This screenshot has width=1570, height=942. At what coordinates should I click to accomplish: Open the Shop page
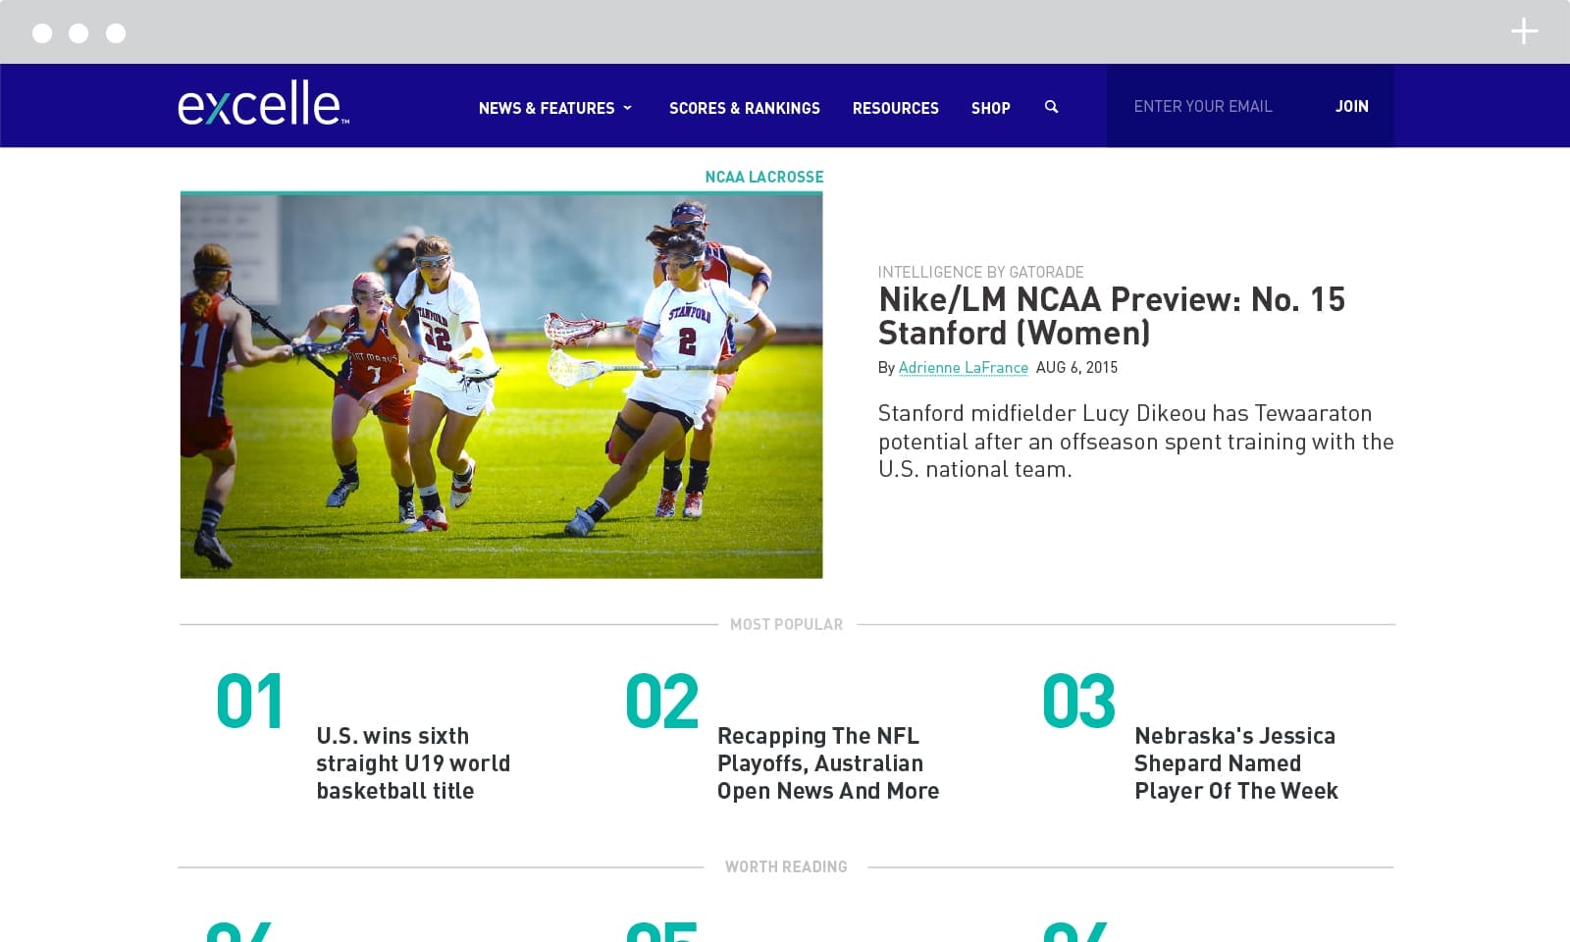coord(990,108)
